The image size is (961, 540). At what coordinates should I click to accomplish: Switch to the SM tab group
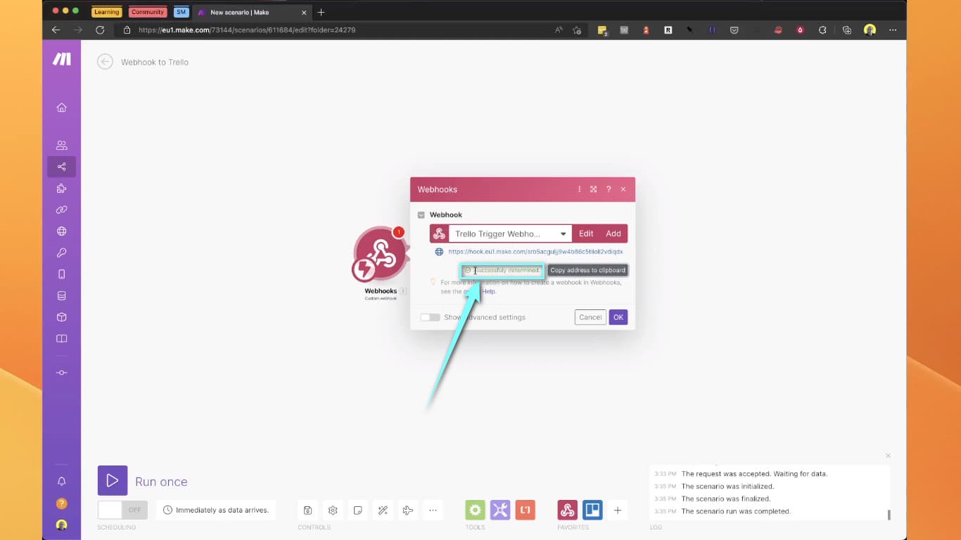[x=182, y=12]
